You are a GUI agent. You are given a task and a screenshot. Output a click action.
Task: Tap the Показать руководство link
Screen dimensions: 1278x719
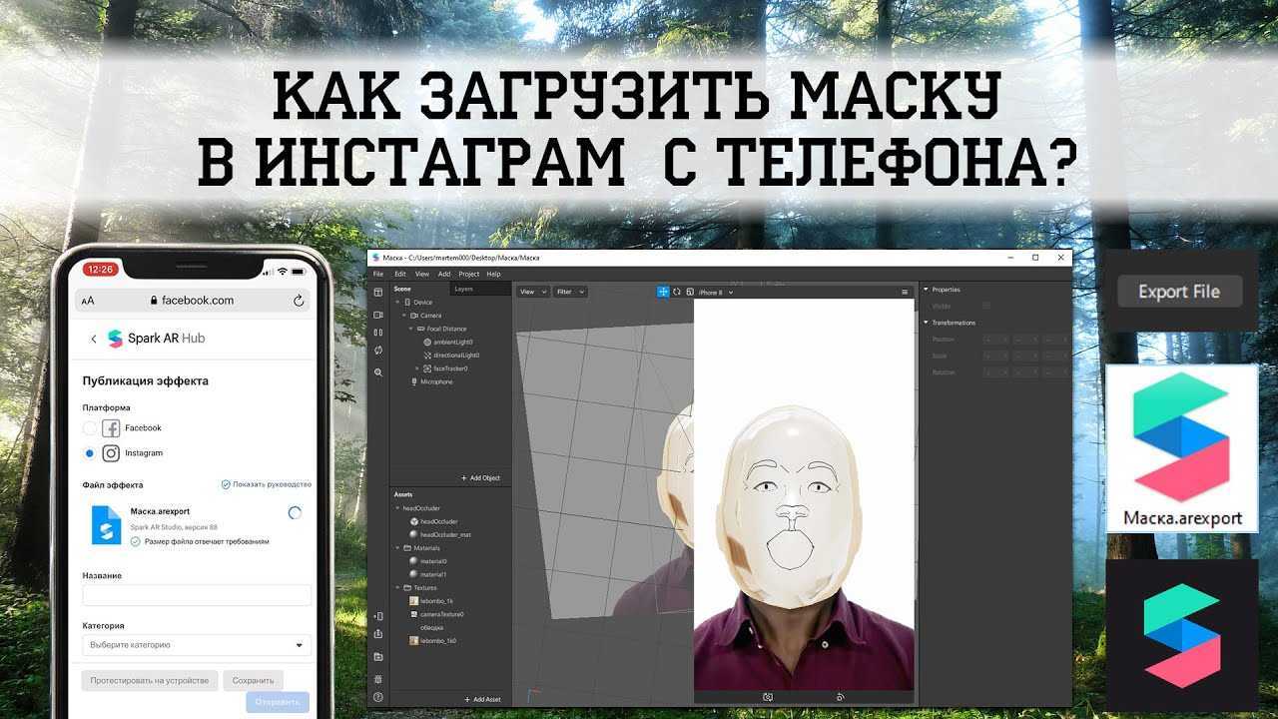[267, 484]
